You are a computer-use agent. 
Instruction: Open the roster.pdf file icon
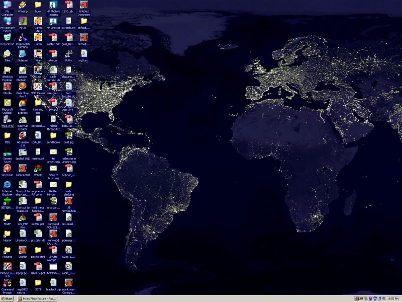(x=53, y=38)
